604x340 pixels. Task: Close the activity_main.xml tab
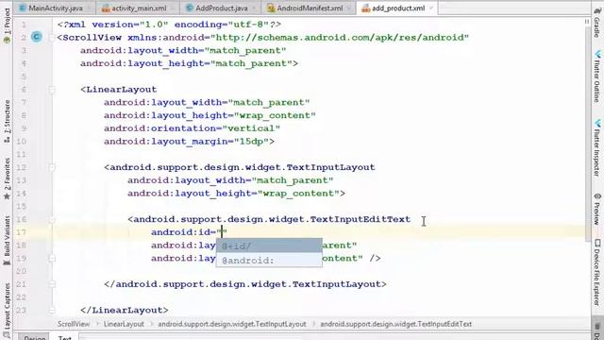pyautogui.click(x=172, y=8)
